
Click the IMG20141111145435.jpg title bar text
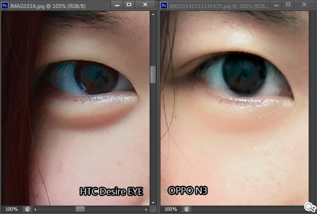(219, 6)
